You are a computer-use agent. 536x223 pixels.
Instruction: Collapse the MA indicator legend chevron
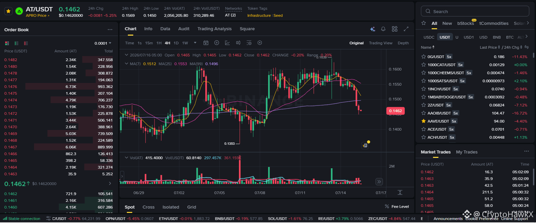pyautogui.click(x=127, y=63)
